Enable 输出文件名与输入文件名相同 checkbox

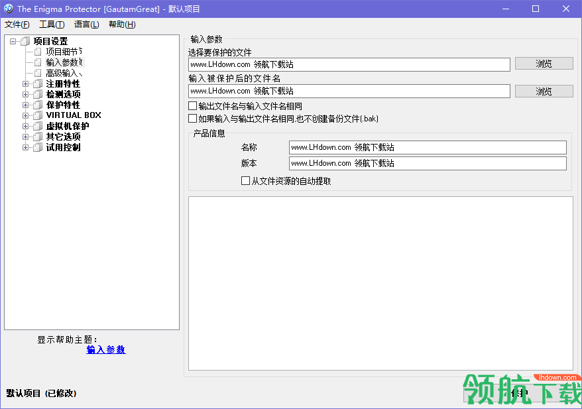pos(193,106)
